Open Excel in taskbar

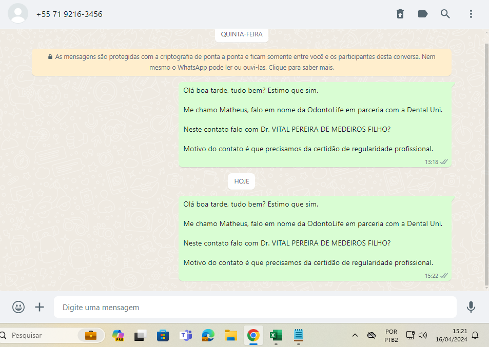276,335
